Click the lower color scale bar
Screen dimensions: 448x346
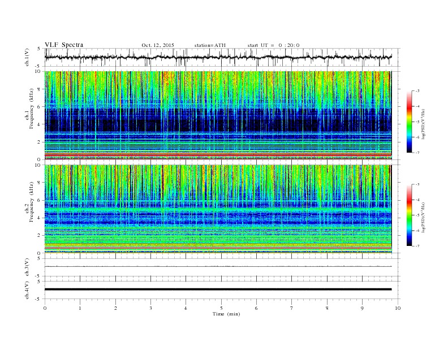pos(410,215)
